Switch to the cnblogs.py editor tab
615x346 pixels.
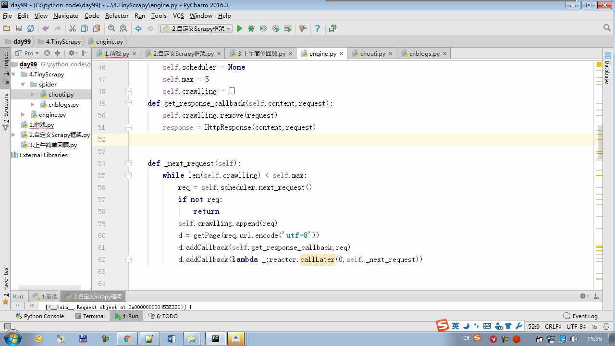click(x=423, y=53)
